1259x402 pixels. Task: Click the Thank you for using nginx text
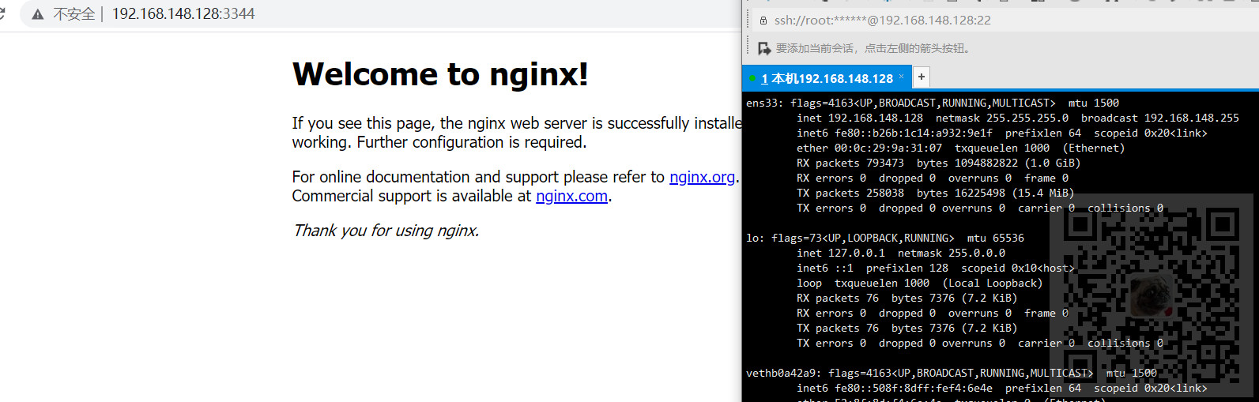[x=386, y=231]
